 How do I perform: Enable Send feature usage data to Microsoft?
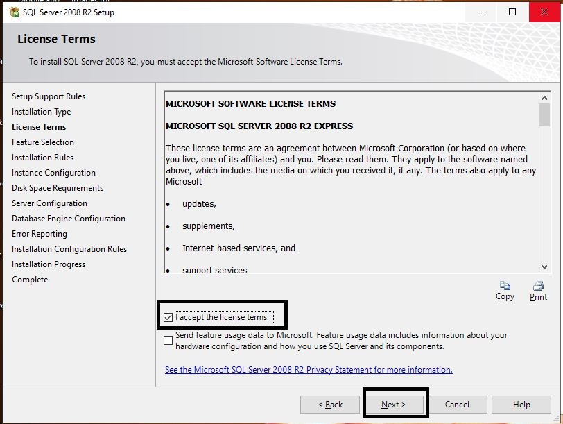pos(168,340)
